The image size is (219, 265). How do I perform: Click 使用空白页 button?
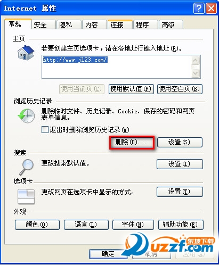(x=180, y=89)
